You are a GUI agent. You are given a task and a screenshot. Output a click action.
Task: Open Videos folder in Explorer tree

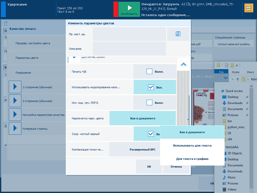click(232, 189)
